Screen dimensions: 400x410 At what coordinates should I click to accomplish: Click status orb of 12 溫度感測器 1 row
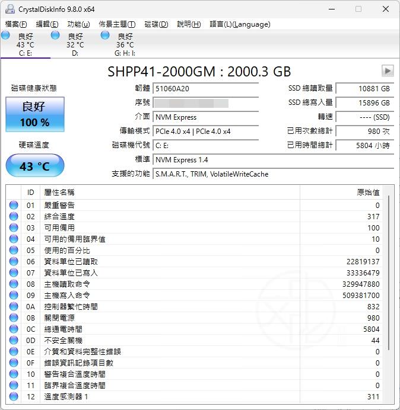14,396
